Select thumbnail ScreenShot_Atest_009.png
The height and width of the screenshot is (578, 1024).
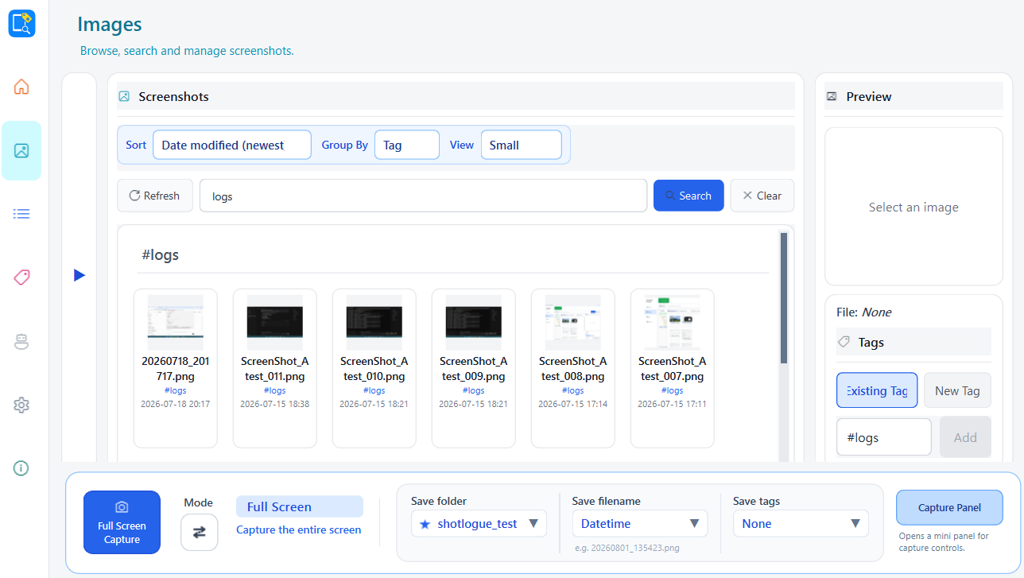(x=473, y=368)
